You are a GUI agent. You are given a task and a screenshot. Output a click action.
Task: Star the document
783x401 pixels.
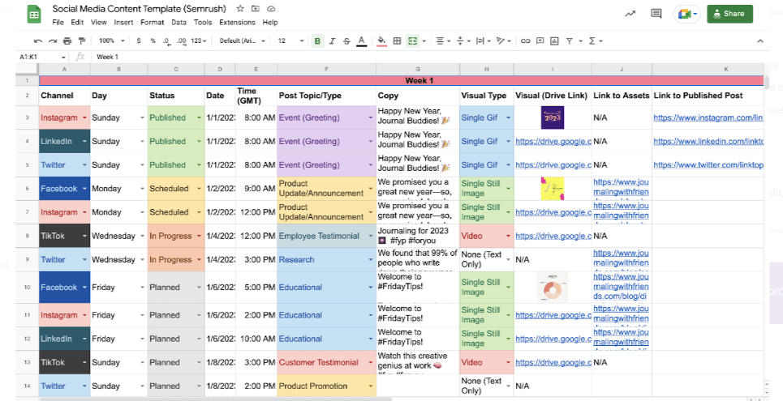click(240, 8)
